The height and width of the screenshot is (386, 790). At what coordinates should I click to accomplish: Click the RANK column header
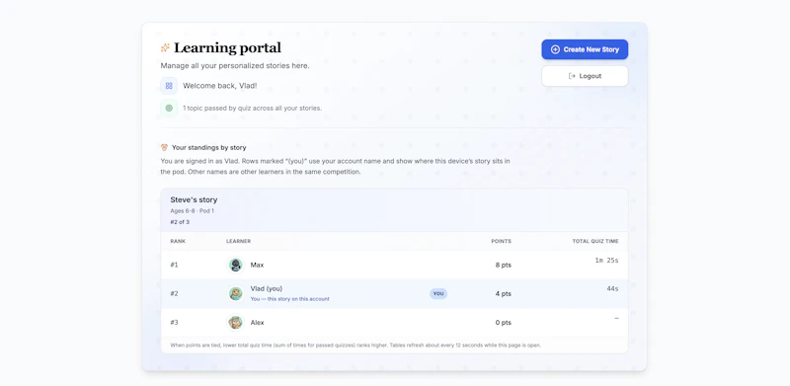pos(178,242)
